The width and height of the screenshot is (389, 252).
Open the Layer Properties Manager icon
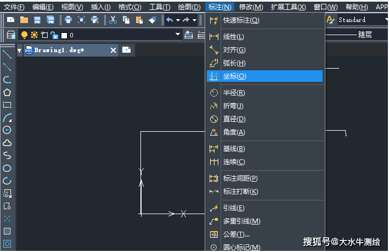[x=11, y=35]
